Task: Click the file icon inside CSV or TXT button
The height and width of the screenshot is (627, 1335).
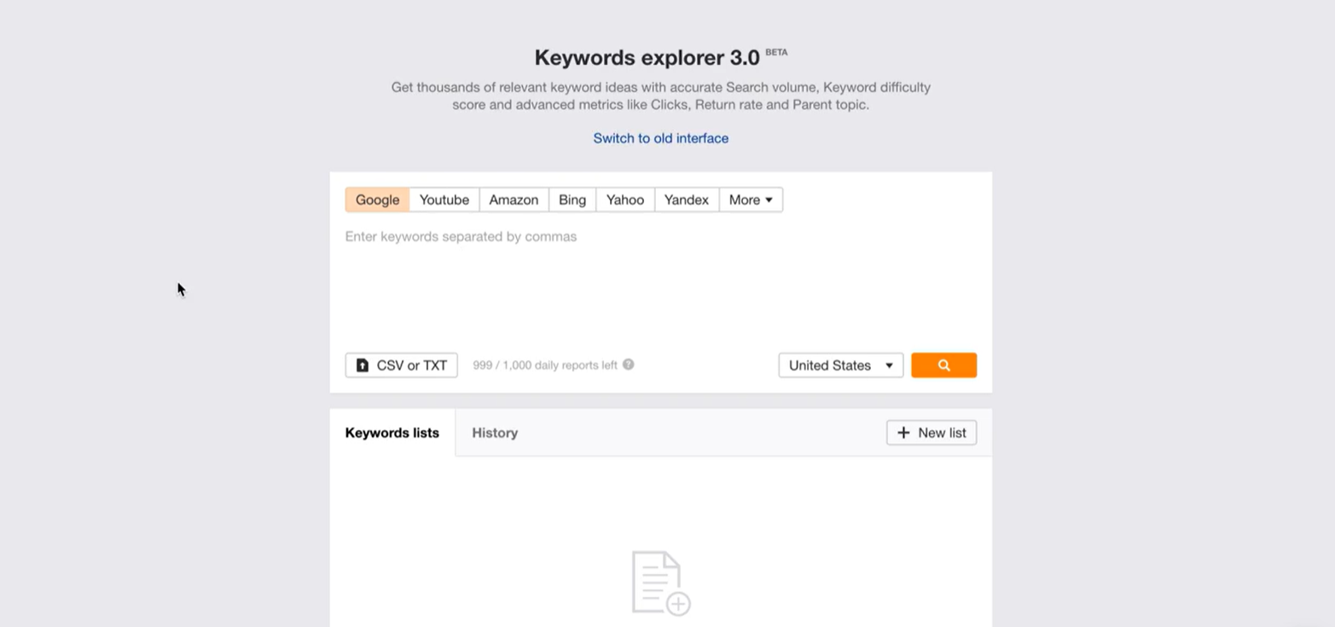Action: click(x=362, y=364)
